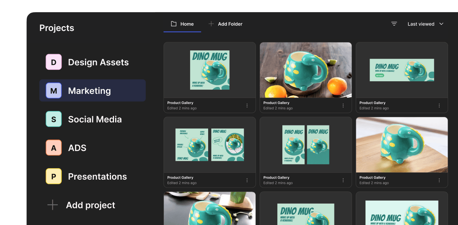458x225 pixels.
Task: Click the Add project button
Action: (81, 205)
